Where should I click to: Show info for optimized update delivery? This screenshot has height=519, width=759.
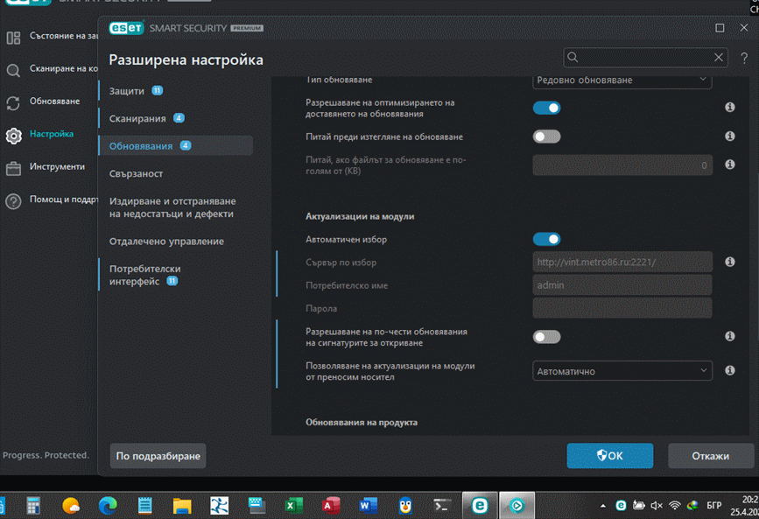click(730, 107)
